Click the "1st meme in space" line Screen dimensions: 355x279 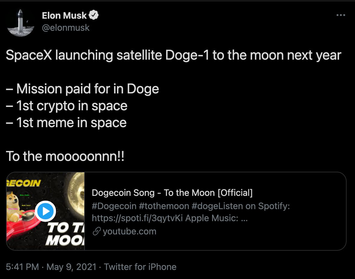point(71,123)
